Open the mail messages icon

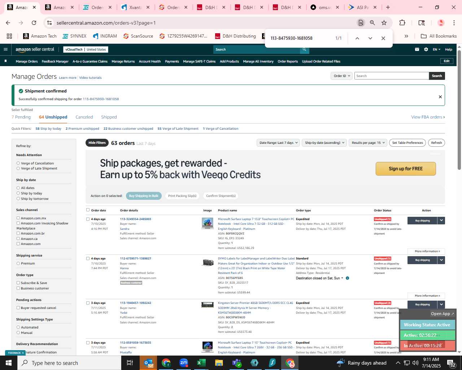tap(417, 50)
